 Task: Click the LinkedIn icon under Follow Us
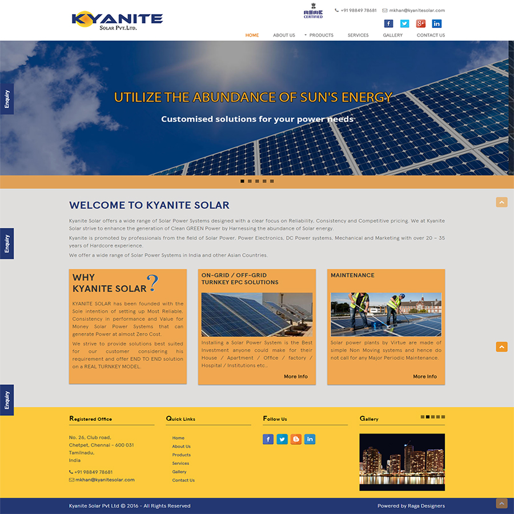[x=310, y=439]
